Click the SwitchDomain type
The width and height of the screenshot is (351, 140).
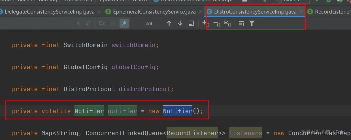point(86,45)
